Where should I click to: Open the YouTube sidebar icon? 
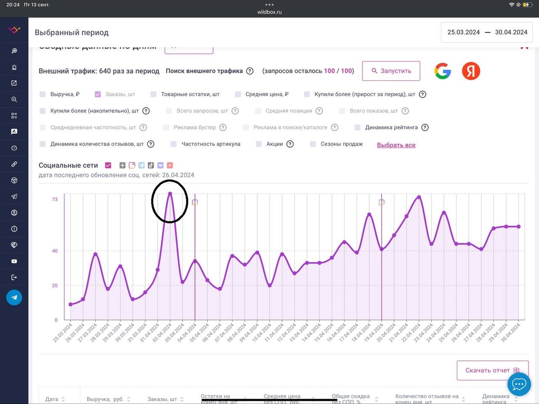(x=14, y=261)
